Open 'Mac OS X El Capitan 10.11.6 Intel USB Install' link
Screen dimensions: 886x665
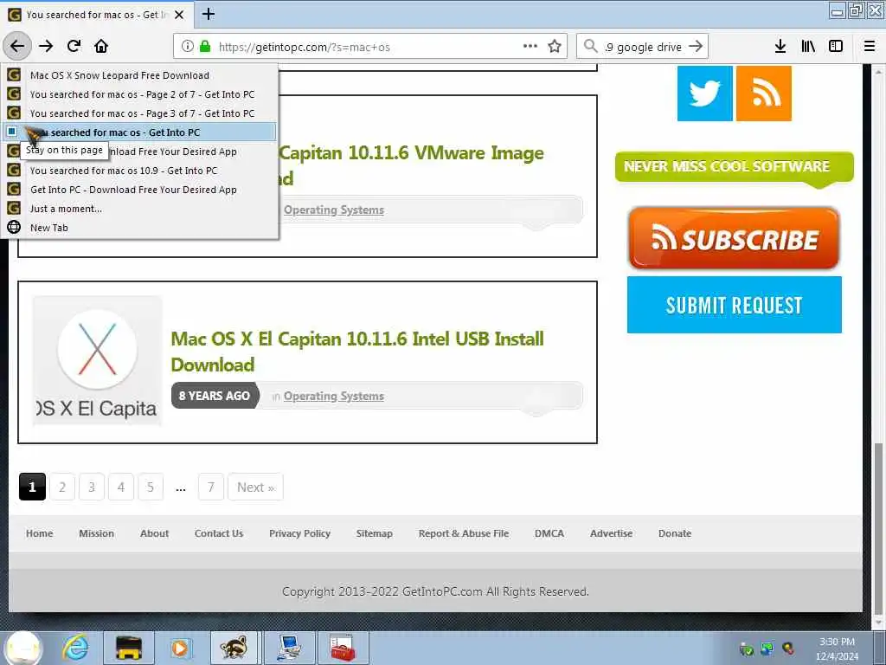coord(357,352)
